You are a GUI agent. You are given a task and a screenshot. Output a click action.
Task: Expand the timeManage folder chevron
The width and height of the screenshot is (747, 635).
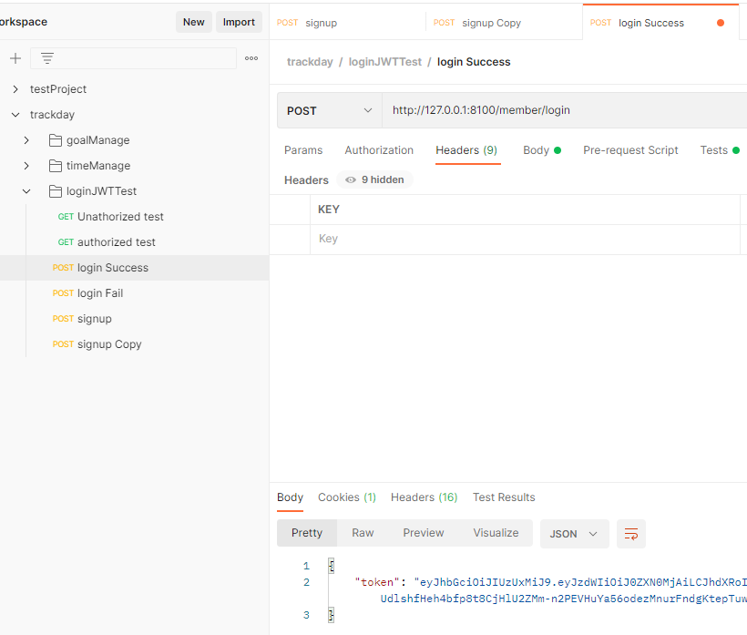(x=26, y=166)
